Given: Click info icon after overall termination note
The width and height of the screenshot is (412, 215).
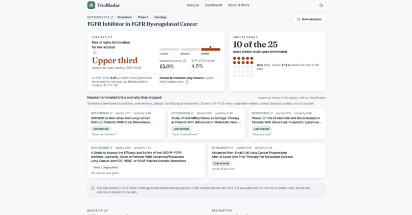Looking at the screenshot, I should click(187, 82).
